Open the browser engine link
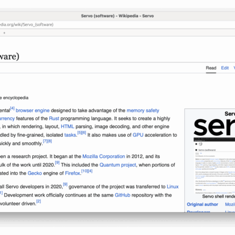Image resolution: width=235 pixels, height=235 pixels. coord(33,110)
